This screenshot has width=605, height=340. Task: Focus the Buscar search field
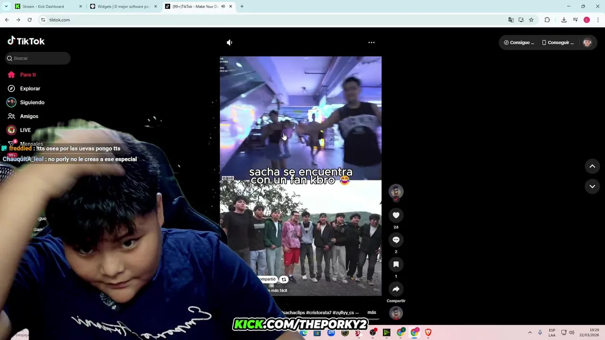click(x=38, y=58)
